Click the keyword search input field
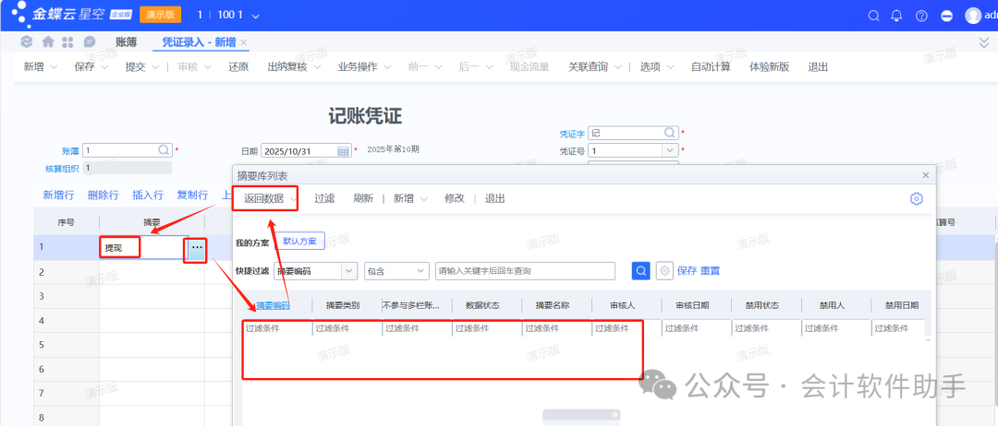The image size is (998, 426). (x=525, y=270)
